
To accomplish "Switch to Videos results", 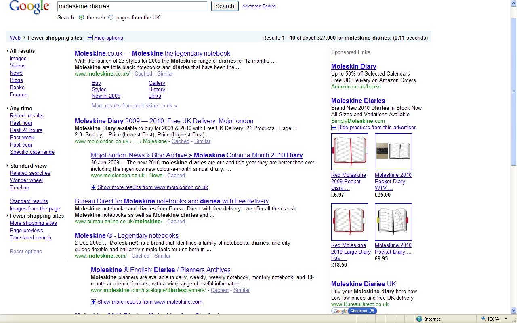I will pyautogui.click(x=18, y=65).
